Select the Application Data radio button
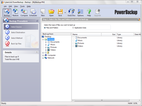The height and width of the screenshot is (106, 142). (73, 28)
